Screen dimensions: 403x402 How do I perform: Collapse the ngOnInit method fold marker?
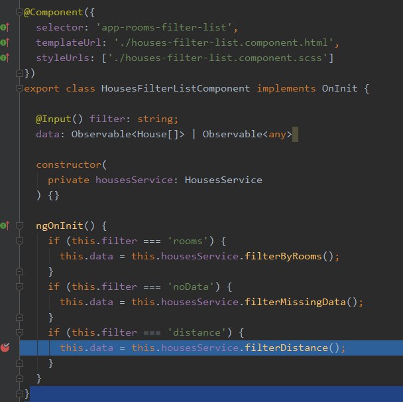(x=19, y=226)
